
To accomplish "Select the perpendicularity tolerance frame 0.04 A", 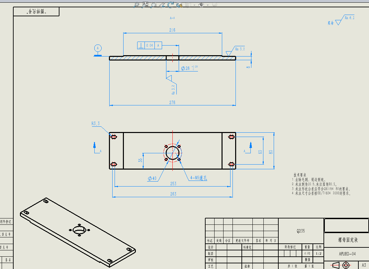I will (x=150, y=45).
